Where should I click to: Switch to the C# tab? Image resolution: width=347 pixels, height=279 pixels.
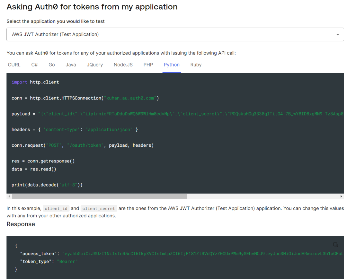pyautogui.click(x=34, y=65)
